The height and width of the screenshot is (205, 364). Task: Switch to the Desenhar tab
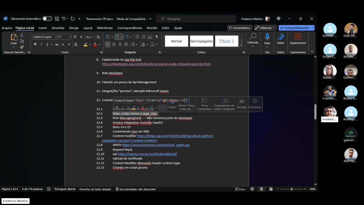pyautogui.click(x=58, y=28)
